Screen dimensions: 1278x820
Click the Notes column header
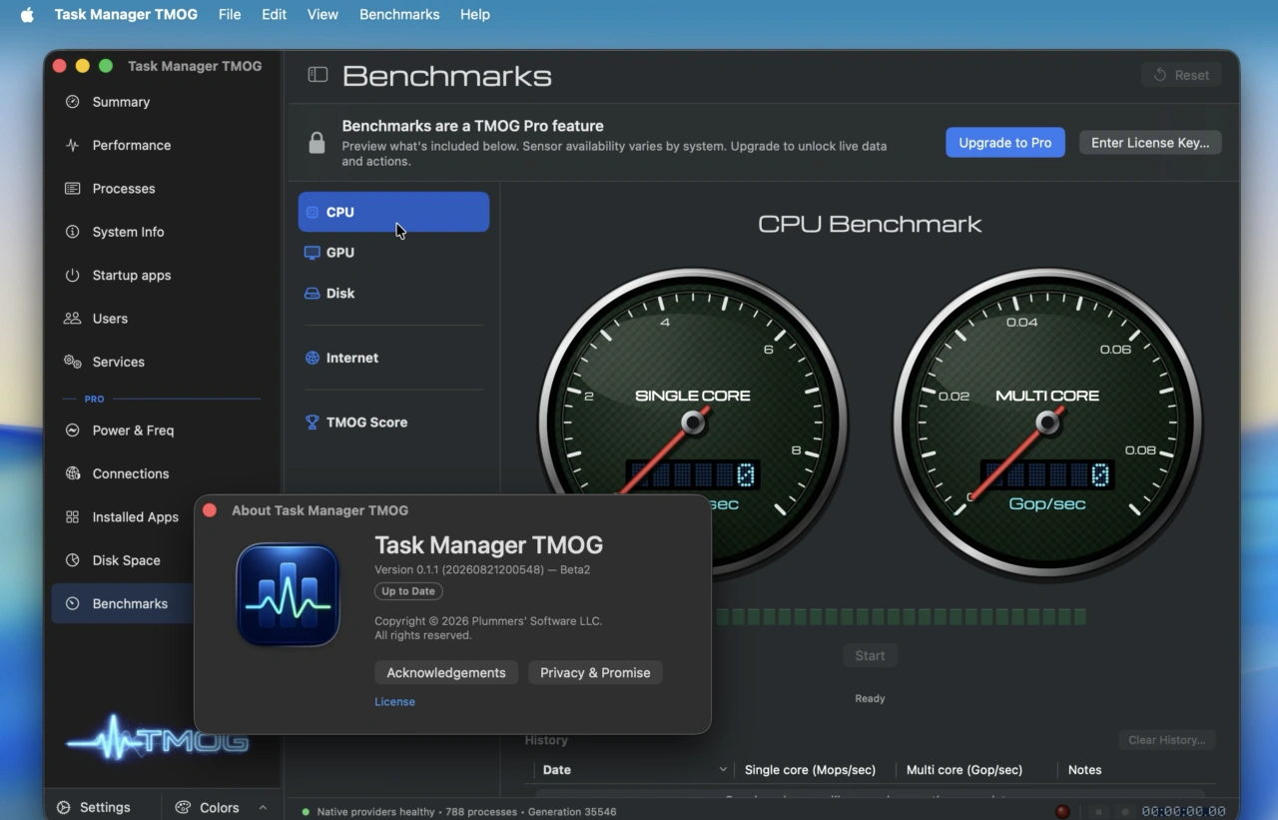point(1084,770)
